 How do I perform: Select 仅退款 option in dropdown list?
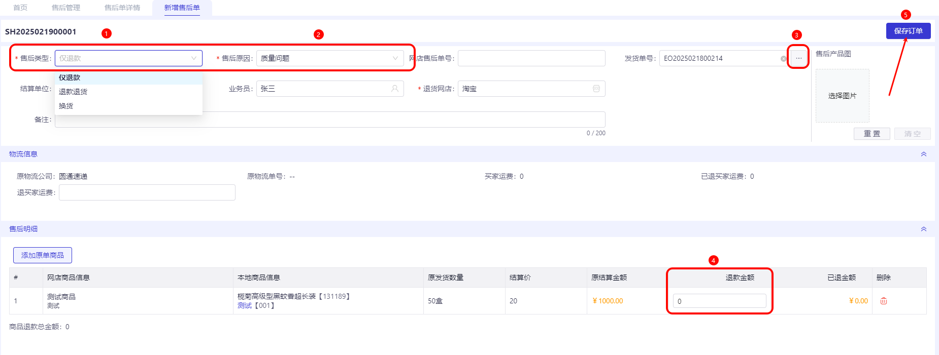coord(128,77)
